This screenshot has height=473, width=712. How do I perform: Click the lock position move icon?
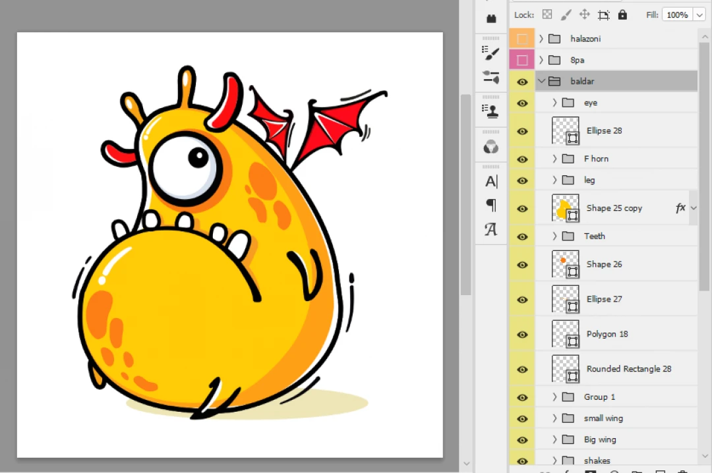click(x=584, y=14)
